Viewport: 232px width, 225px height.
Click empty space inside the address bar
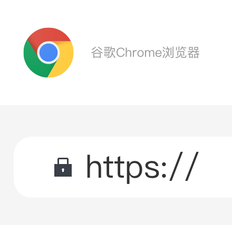point(216,167)
